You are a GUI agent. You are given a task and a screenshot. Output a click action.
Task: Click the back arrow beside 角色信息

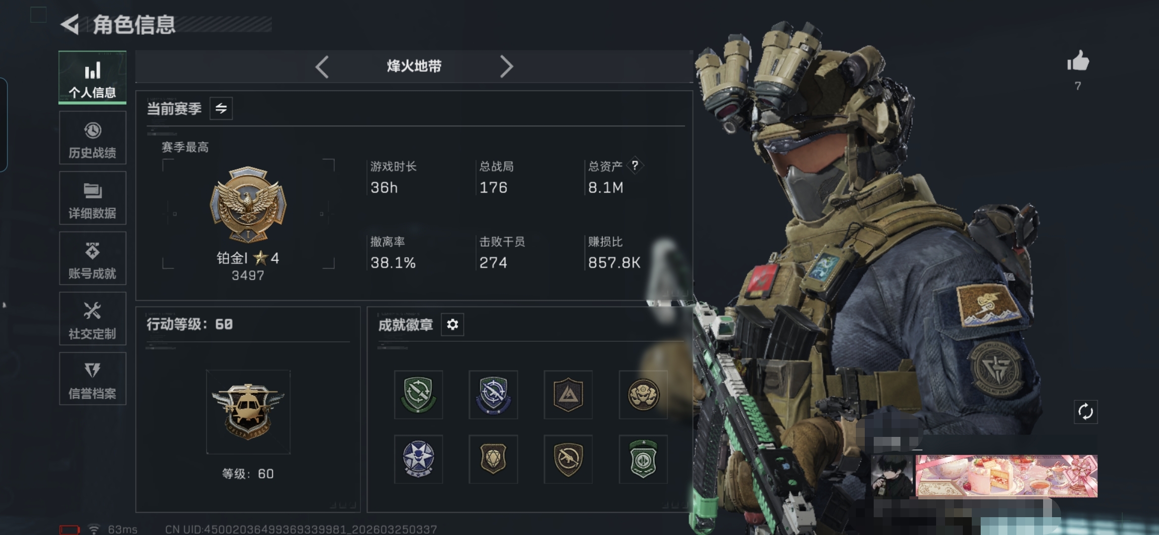point(70,24)
